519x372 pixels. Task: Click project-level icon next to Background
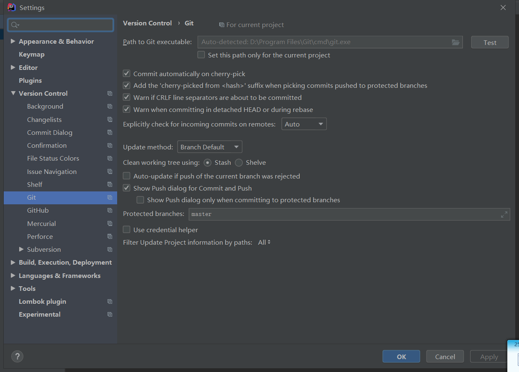(110, 107)
